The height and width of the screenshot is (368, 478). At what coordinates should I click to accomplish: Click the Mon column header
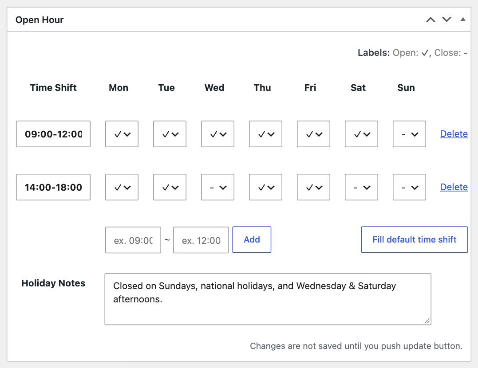(119, 88)
